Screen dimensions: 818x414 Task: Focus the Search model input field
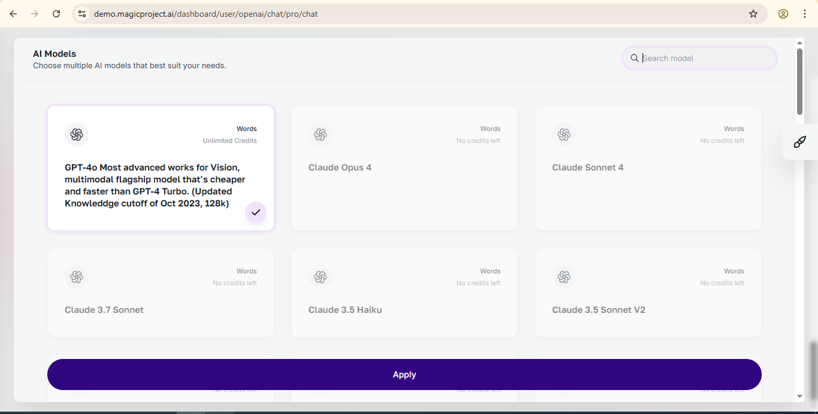699,58
